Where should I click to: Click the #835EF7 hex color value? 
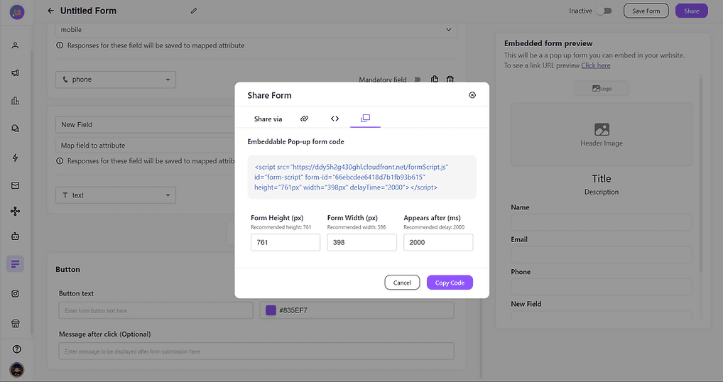coord(293,310)
